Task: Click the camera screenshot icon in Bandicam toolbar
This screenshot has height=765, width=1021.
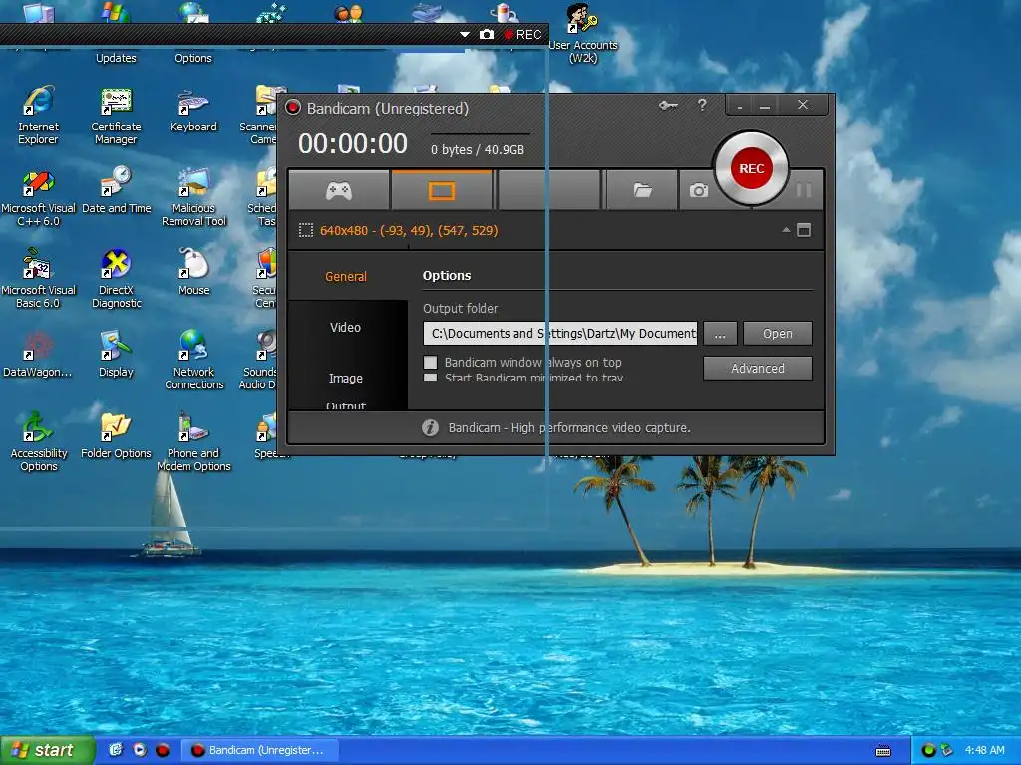Action: 699,190
